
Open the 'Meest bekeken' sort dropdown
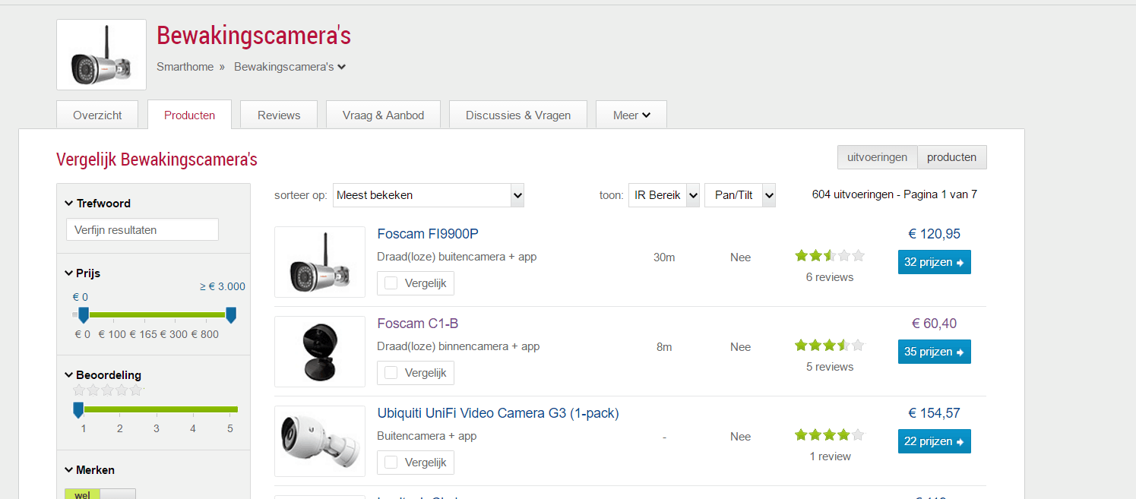pyautogui.click(x=429, y=195)
